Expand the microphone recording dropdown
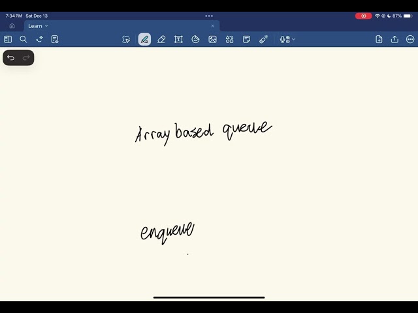Image resolution: width=418 pixels, height=313 pixels. tap(294, 39)
